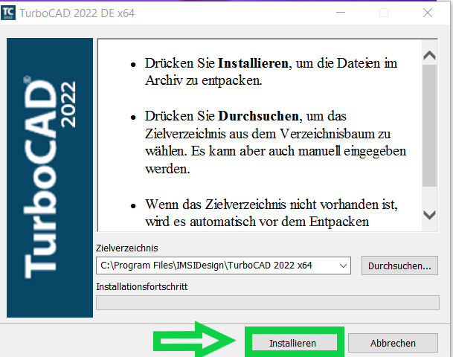Click the Installieren button
The height and width of the screenshot is (357, 453).
click(294, 343)
